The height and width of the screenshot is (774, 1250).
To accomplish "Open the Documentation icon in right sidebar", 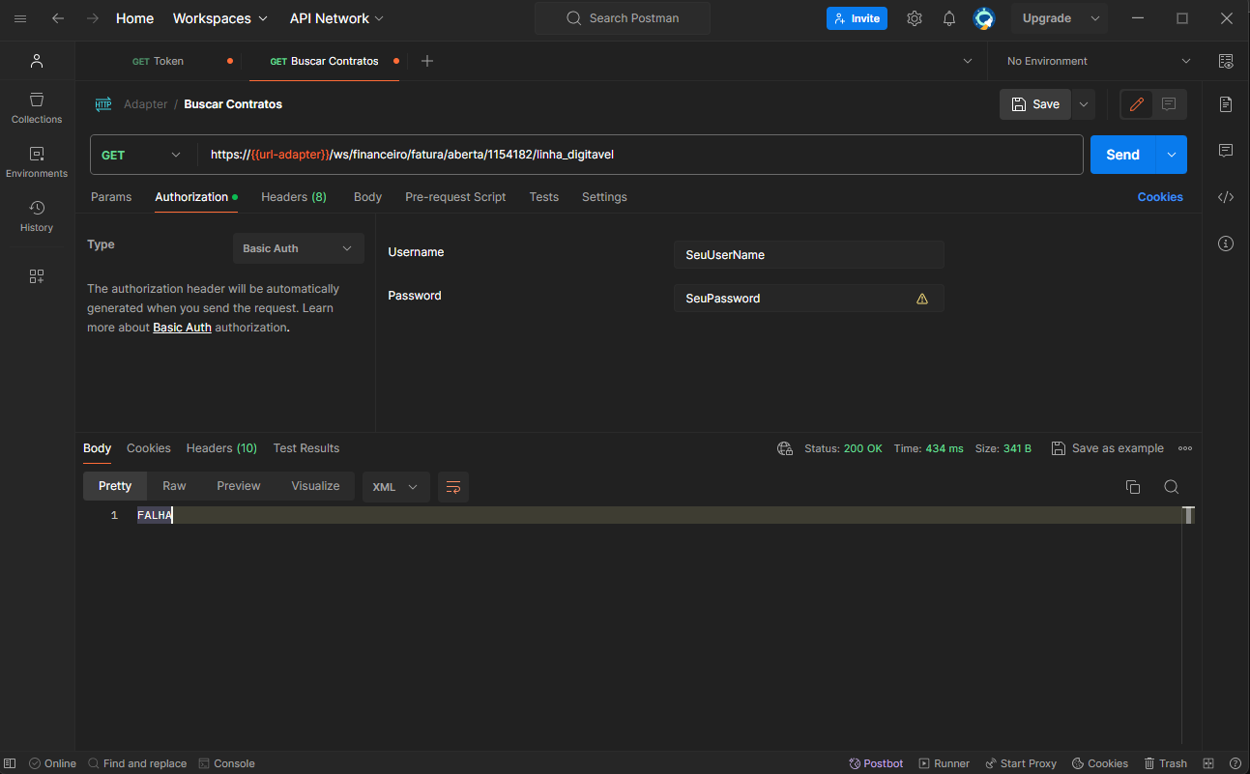I will [1226, 103].
